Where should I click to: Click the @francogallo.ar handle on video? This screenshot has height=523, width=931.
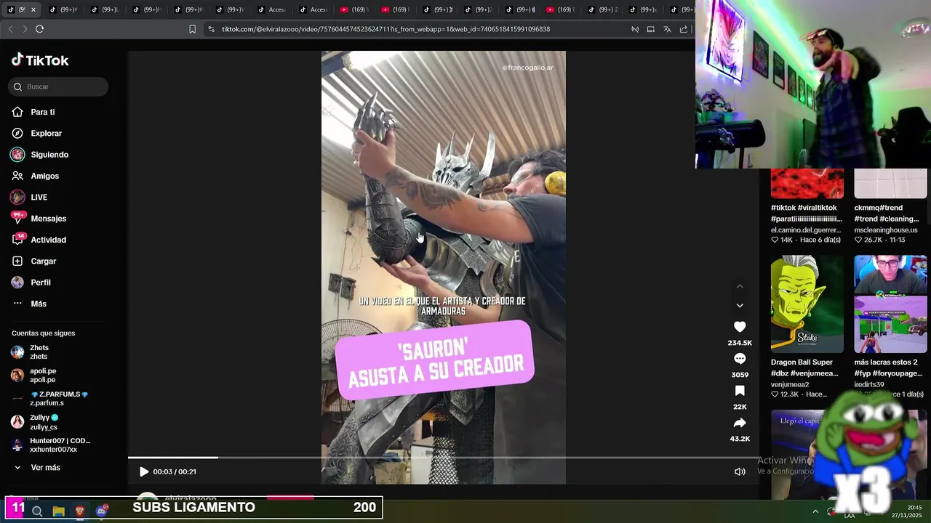[x=527, y=68]
